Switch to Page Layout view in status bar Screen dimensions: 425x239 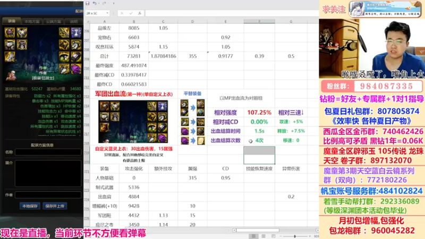tap(263, 236)
